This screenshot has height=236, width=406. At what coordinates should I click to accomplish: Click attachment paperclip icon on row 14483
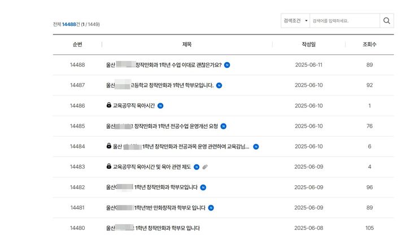[205, 167]
